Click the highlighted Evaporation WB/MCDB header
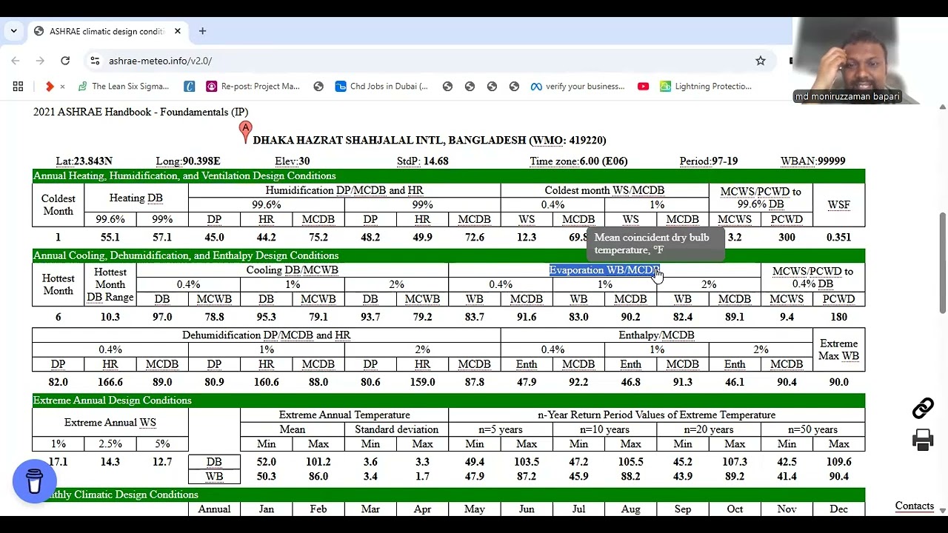Screen dimensions: 948x533 pos(604,270)
